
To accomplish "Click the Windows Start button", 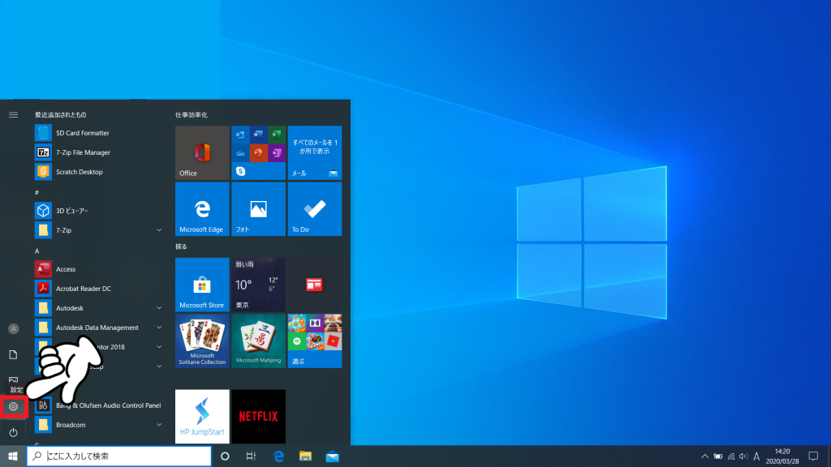I will [13, 456].
